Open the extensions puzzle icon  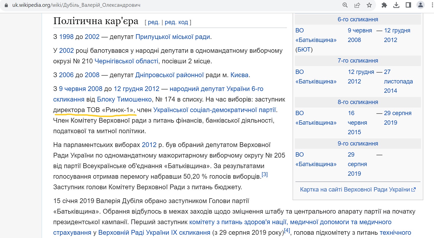pyautogui.click(x=384, y=5)
